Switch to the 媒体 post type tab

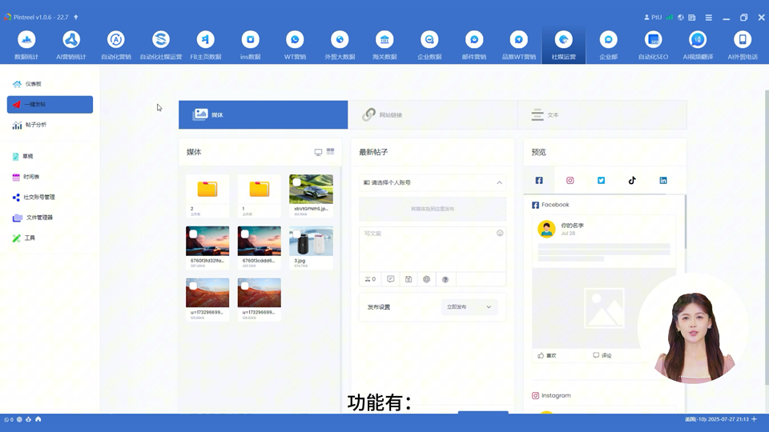coord(263,114)
